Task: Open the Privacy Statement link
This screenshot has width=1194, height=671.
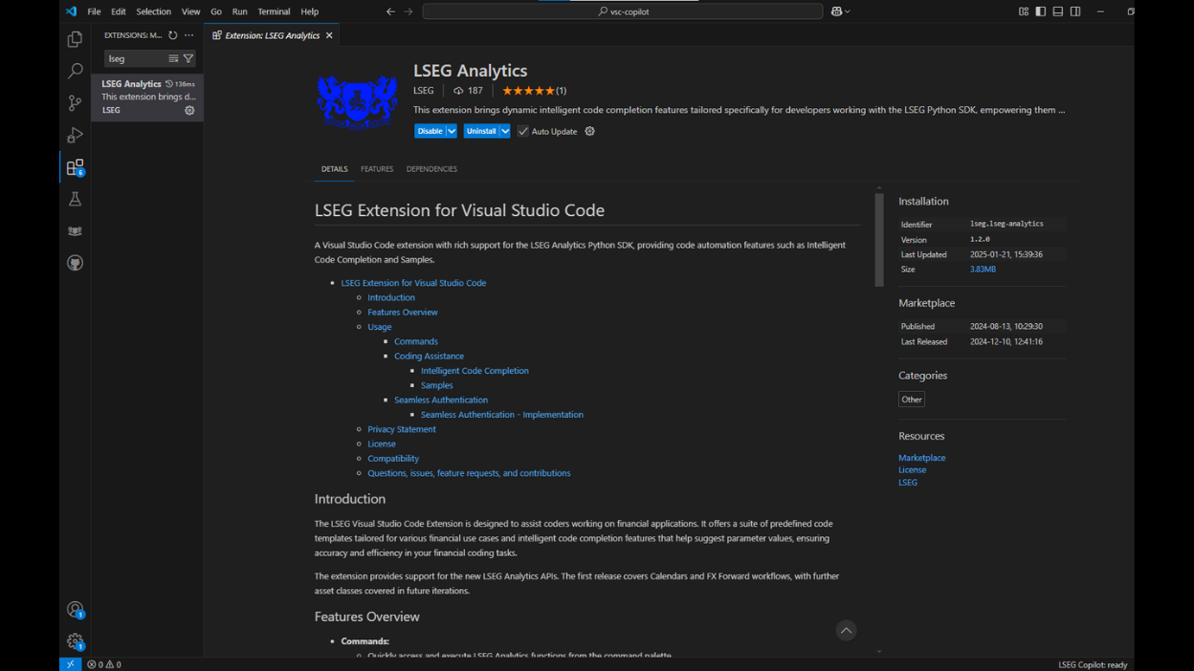Action: 402,429
